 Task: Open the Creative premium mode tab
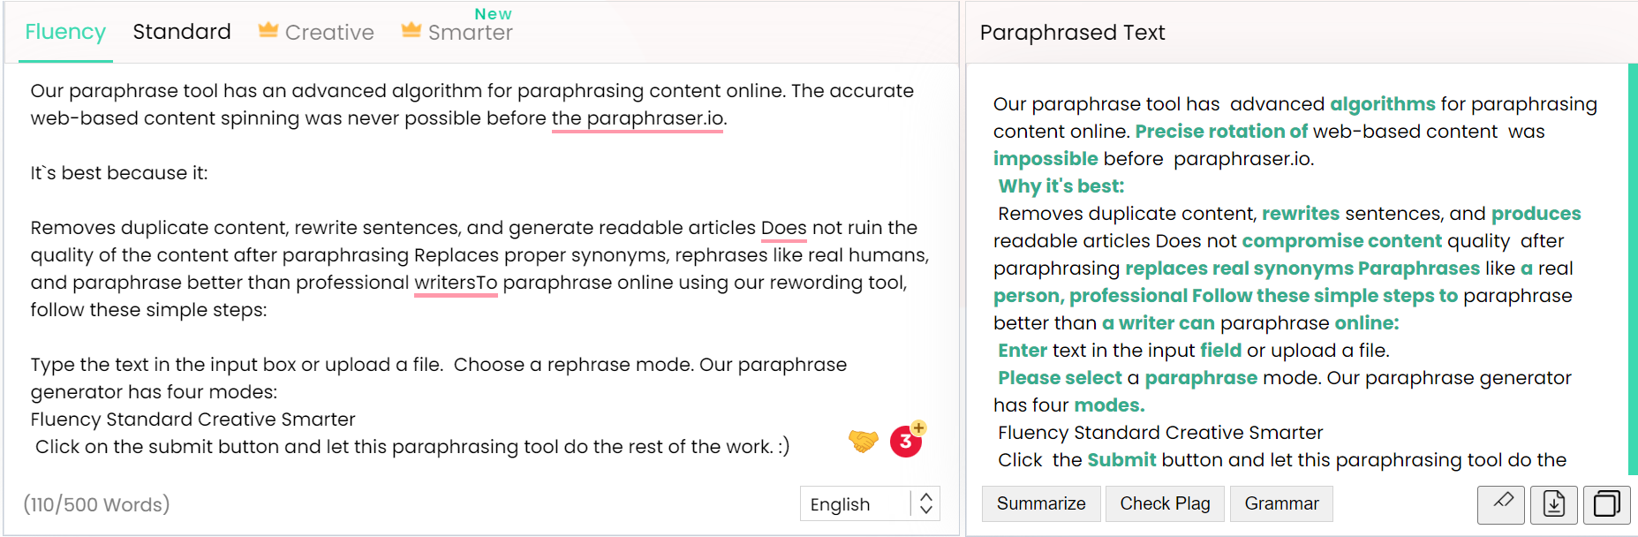(x=316, y=32)
